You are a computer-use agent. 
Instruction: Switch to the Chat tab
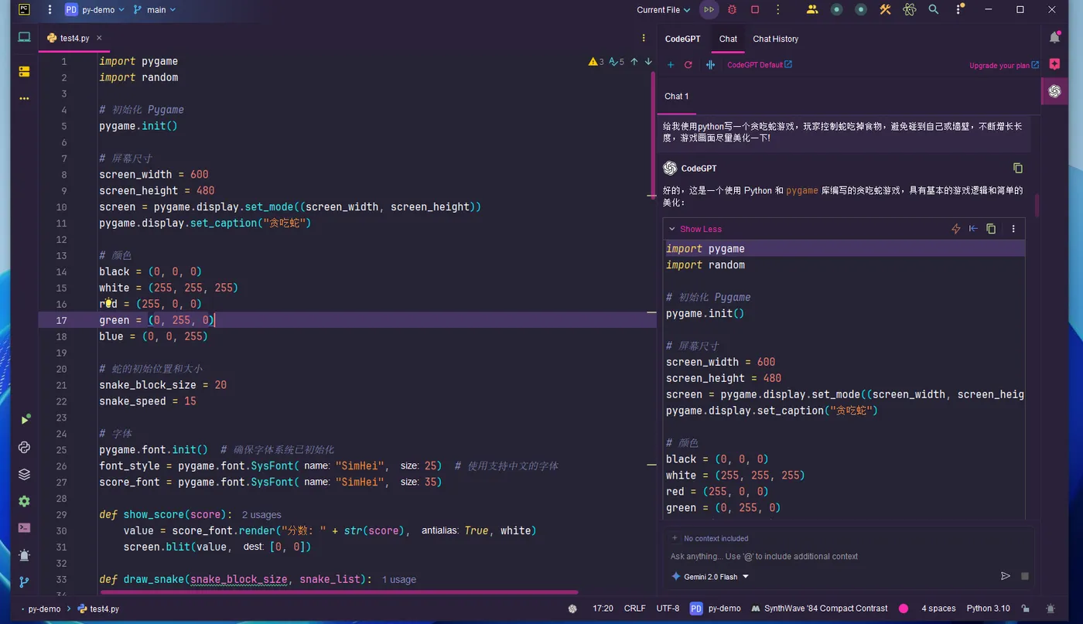[x=728, y=39]
